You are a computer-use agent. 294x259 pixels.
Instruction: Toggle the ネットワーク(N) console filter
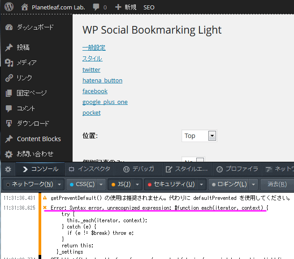[30, 185]
